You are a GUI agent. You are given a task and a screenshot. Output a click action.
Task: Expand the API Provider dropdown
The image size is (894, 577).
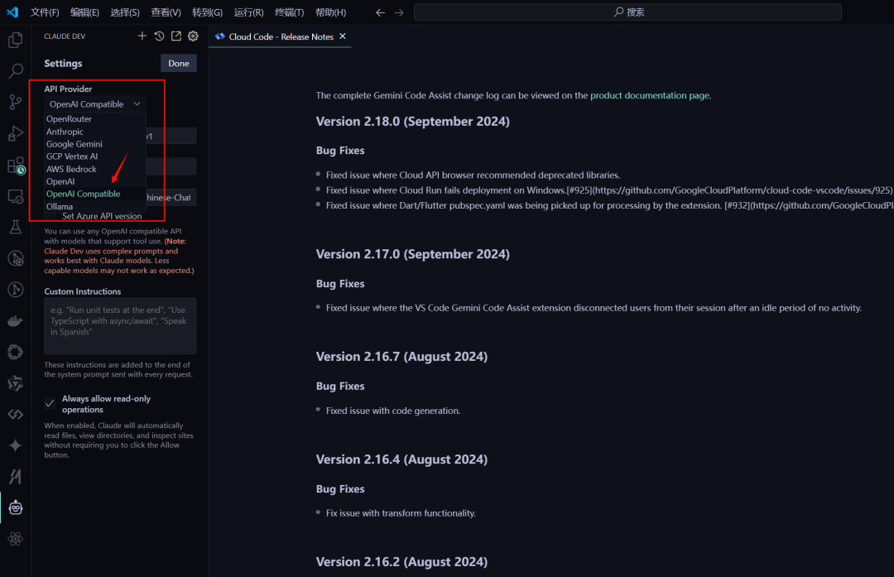(x=94, y=103)
